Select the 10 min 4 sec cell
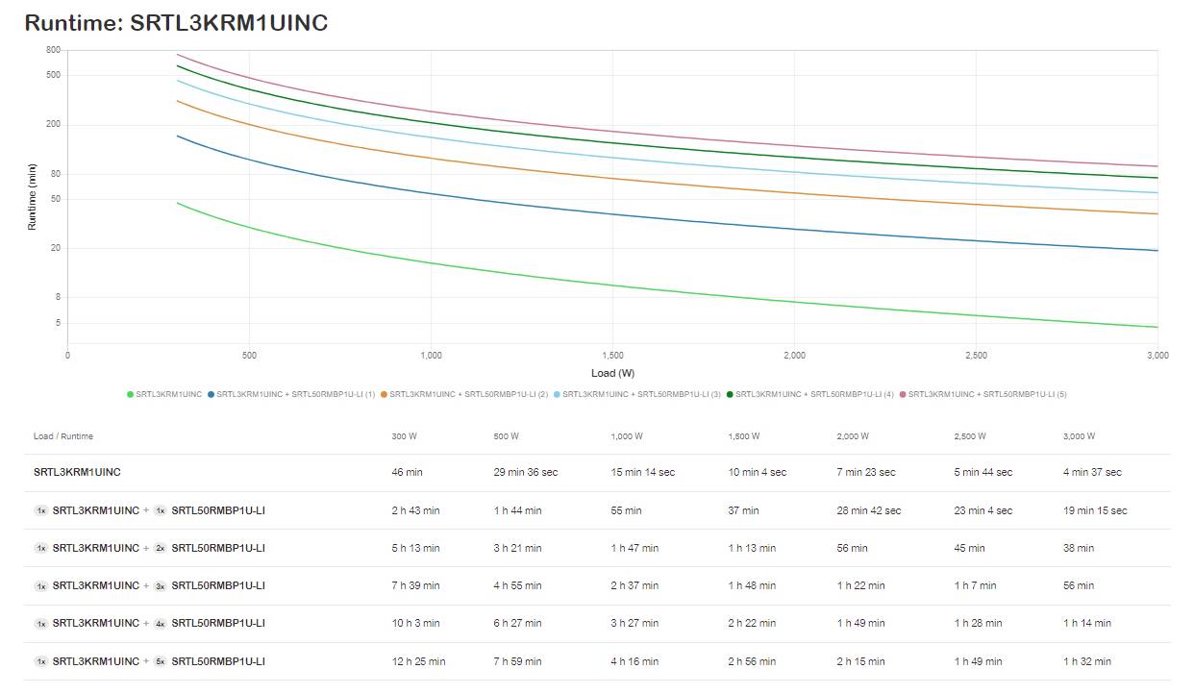 [757, 472]
